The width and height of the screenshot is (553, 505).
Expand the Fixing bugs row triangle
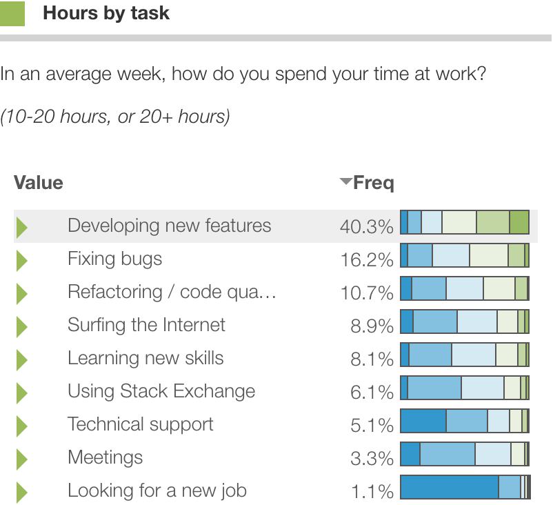(x=21, y=259)
